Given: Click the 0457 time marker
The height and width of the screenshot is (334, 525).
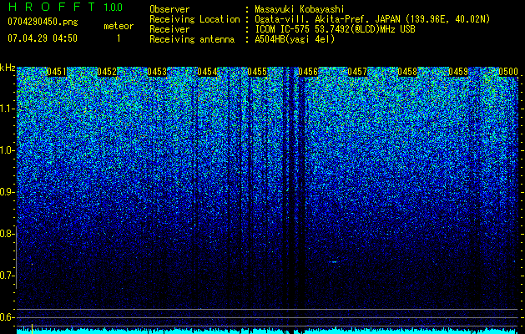Looking at the screenshot, I should pyautogui.click(x=357, y=72).
